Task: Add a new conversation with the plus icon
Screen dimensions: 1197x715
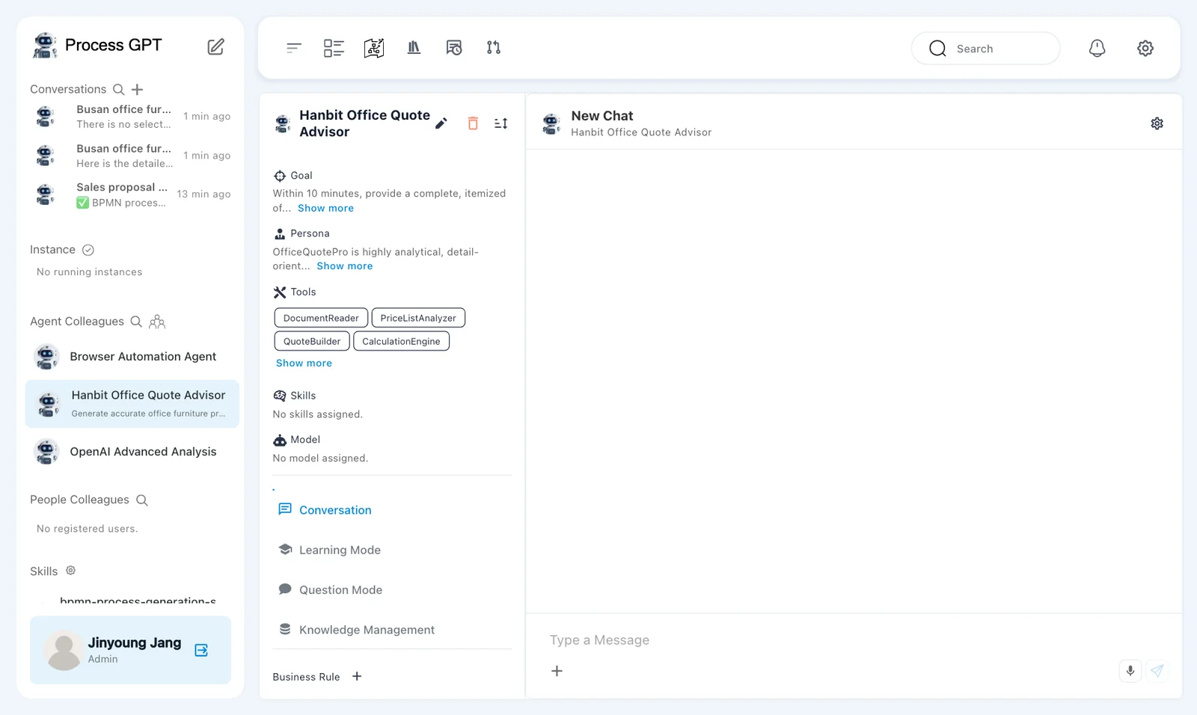Action: 137,89
